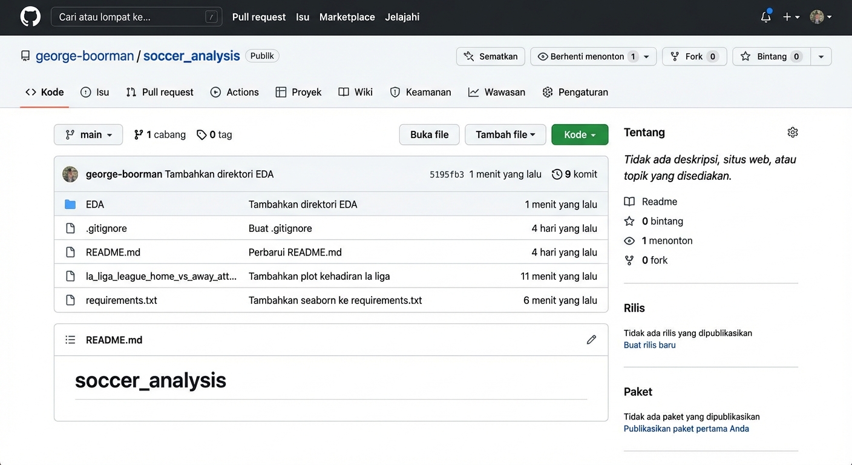This screenshot has height=465, width=852.
Task: Open the EDA directory
Action: tap(95, 205)
